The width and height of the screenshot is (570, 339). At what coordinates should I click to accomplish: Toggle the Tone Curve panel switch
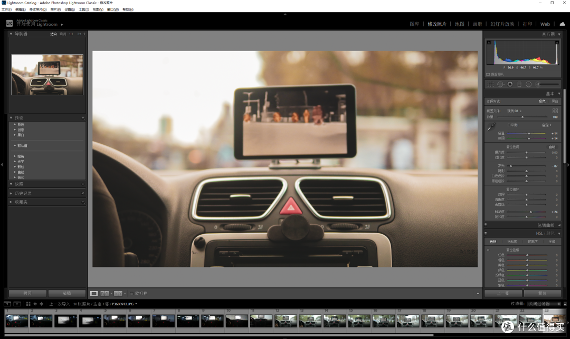point(486,225)
